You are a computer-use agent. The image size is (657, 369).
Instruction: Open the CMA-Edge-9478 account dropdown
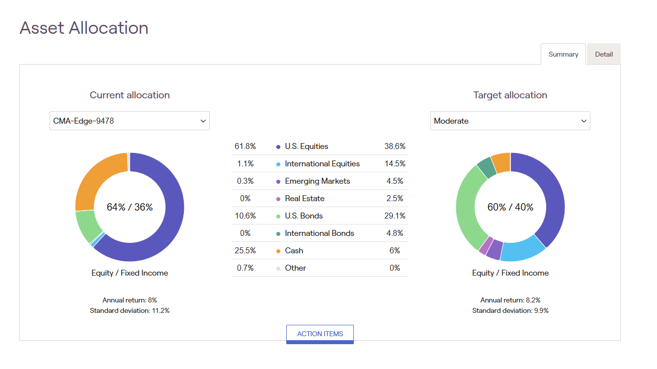[x=130, y=121]
